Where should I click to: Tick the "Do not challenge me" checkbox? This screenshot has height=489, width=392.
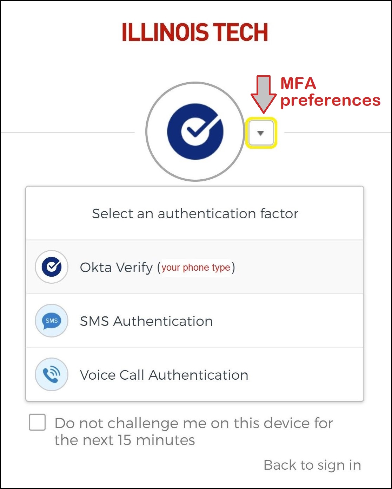tap(37, 422)
